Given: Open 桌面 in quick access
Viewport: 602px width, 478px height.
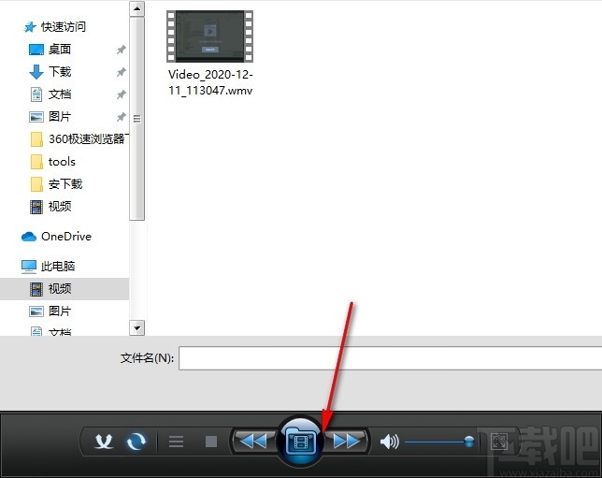Looking at the screenshot, I should click(60, 50).
